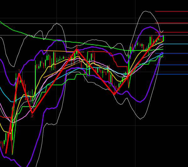Select the red zigzag segment from wave 2 to wave 3
The image size is (188, 167).
tap(54, 81)
